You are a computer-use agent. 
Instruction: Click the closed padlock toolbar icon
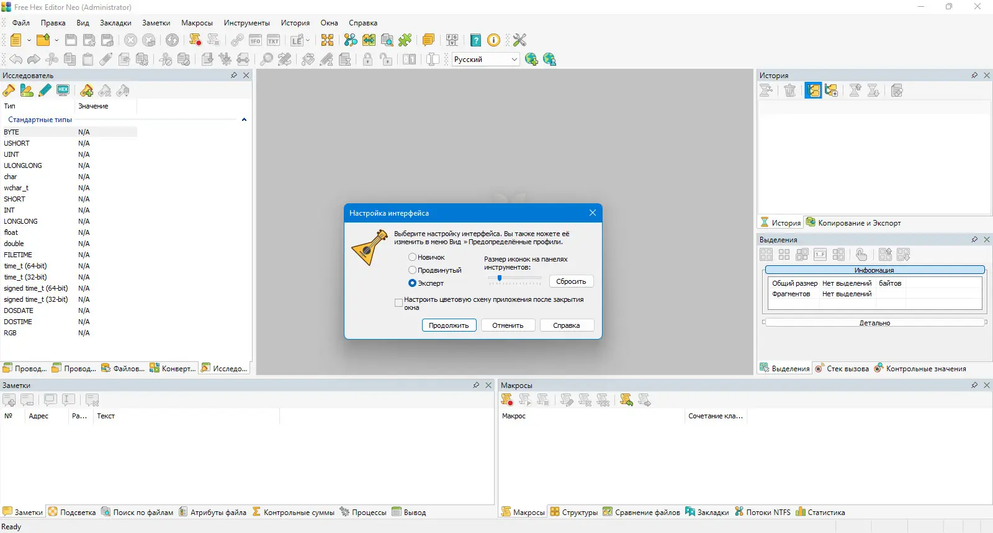367,59
